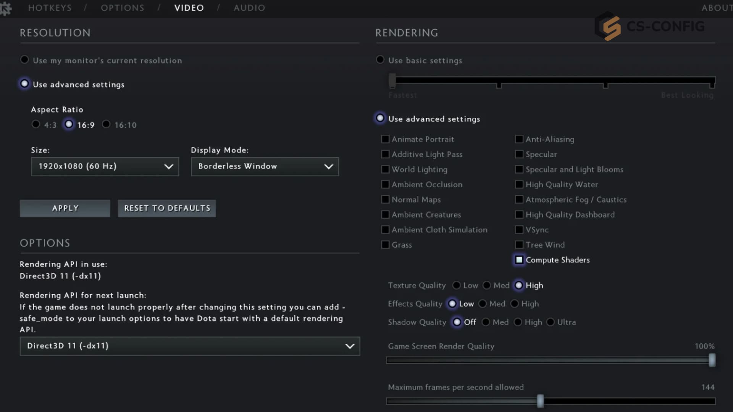Check the Animate Portrait option
Image resolution: width=733 pixels, height=412 pixels.
tap(385, 139)
